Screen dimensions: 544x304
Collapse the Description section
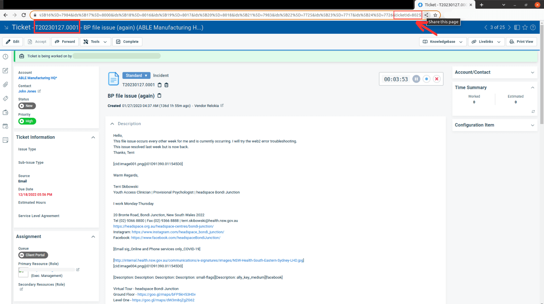coord(112,124)
